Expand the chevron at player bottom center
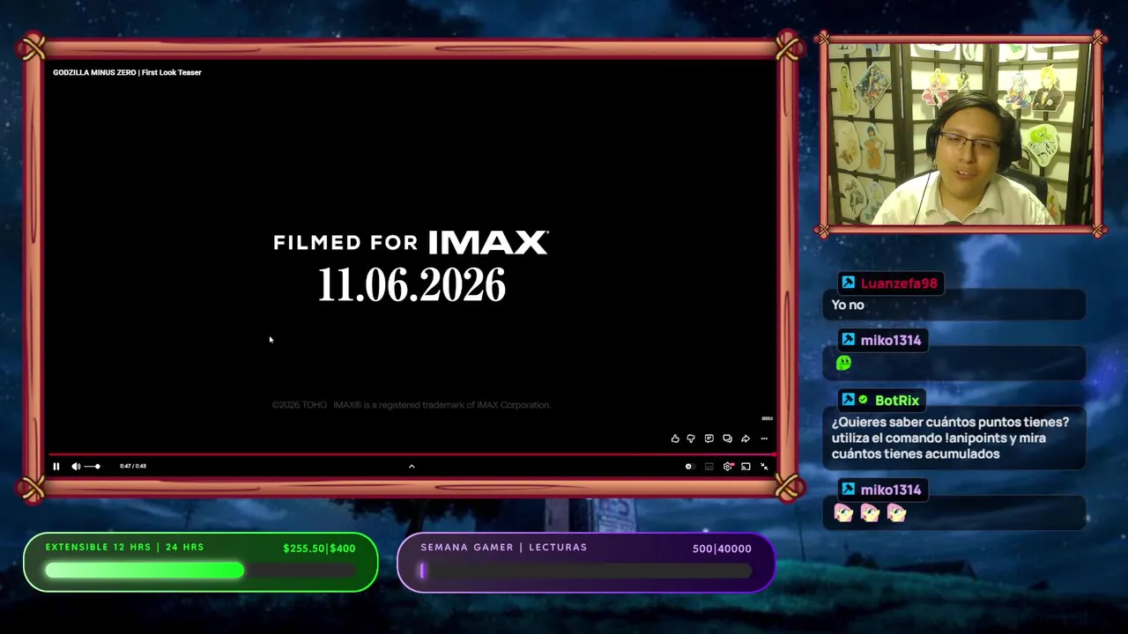 click(412, 467)
